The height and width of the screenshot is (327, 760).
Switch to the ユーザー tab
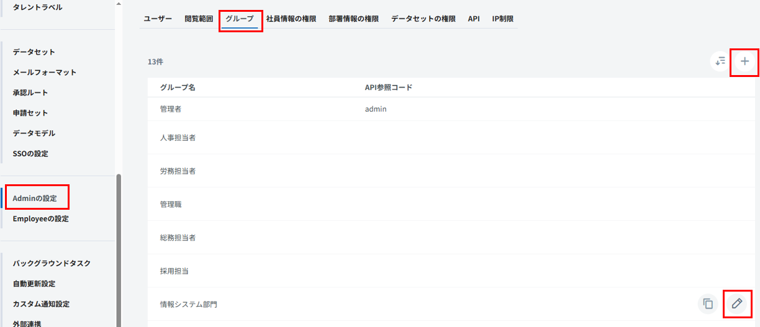pos(158,19)
